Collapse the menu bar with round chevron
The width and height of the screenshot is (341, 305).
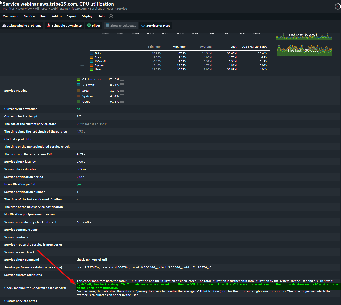pos(111,16)
